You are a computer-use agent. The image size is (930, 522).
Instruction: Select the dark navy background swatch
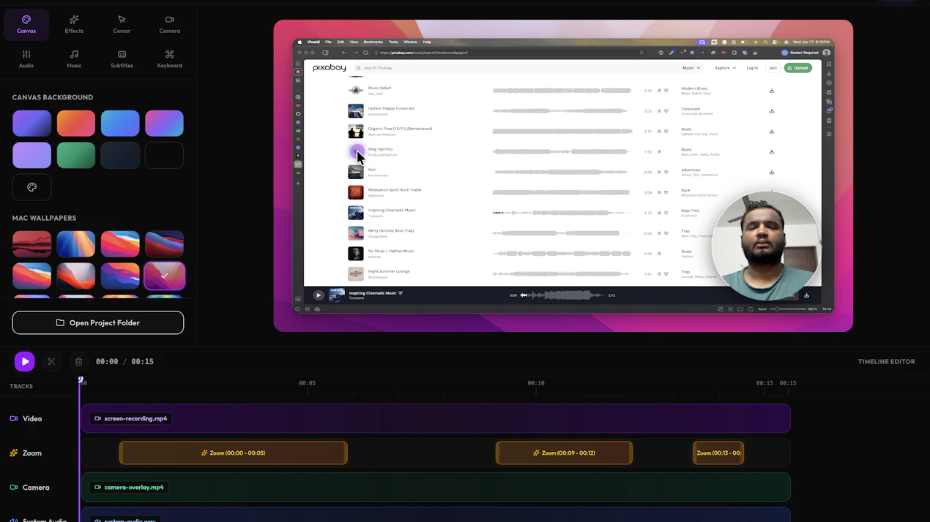pos(120,155)
